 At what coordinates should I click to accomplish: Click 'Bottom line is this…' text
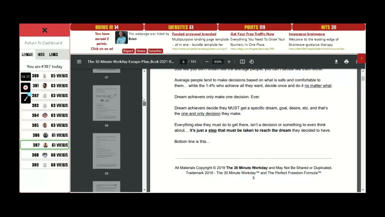(192, 141)
